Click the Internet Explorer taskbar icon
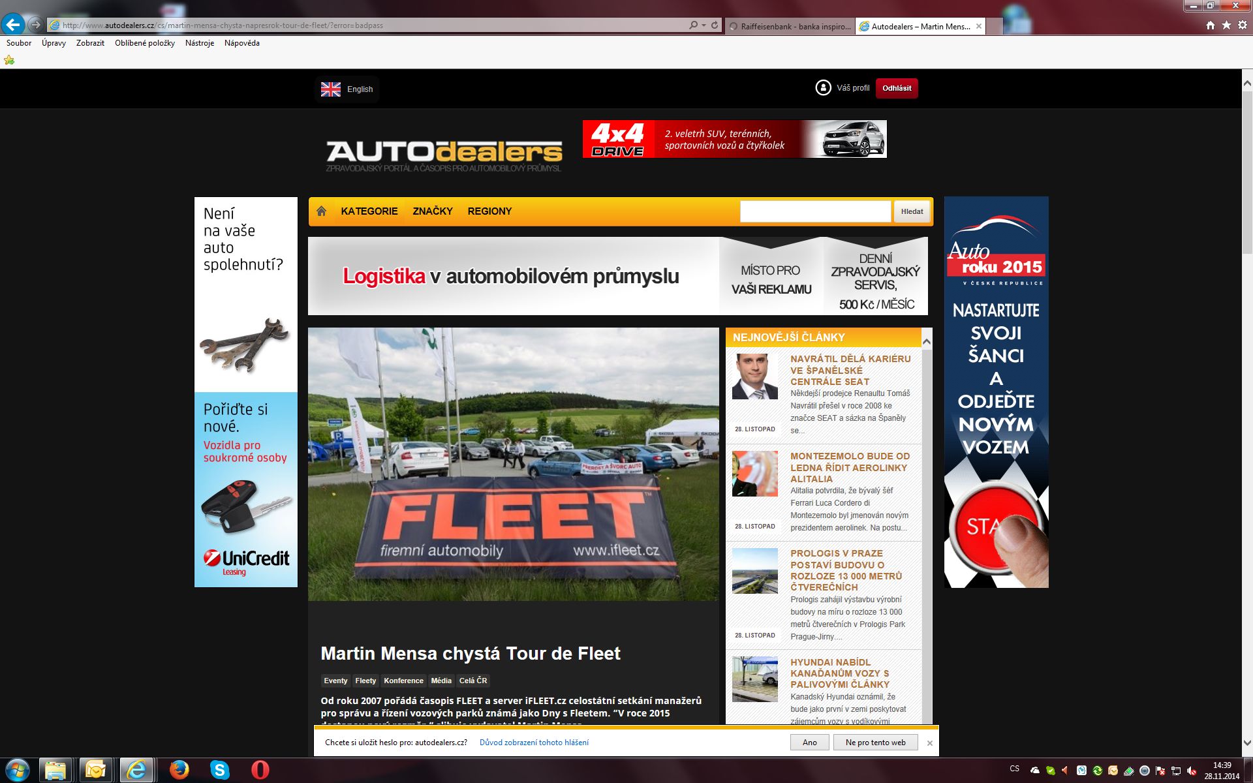Image resolution: width=1253 pixels, height=783 pixels. tap(136, 770)
